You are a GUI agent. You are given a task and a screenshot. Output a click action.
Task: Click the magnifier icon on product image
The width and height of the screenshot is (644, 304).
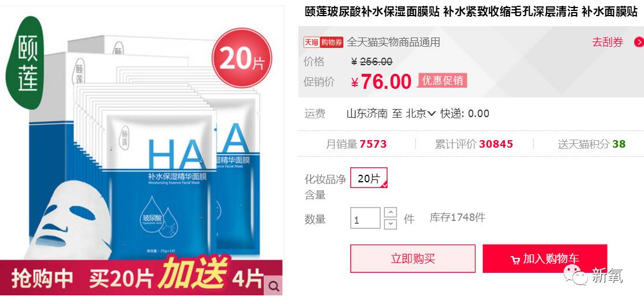(x=273, y=285)
